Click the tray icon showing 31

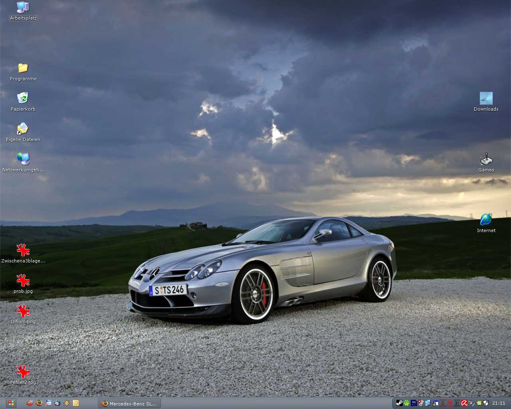457,403
